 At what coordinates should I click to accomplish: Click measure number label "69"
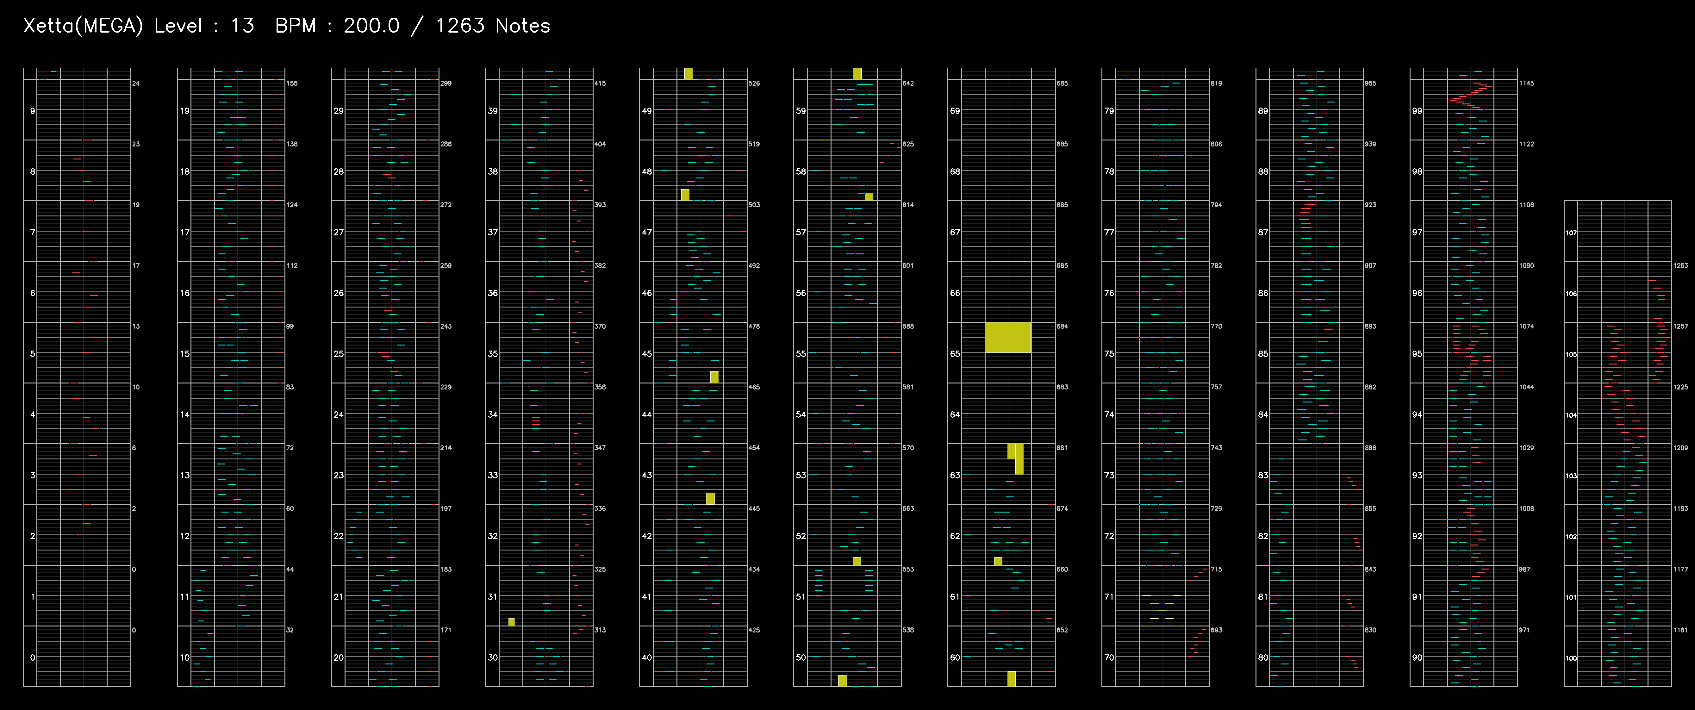coord(955,110)
